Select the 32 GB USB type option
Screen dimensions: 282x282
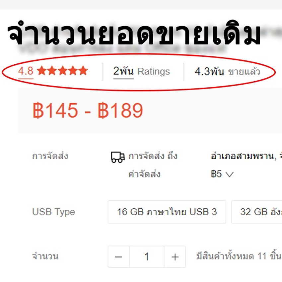[x=257, y=212]
